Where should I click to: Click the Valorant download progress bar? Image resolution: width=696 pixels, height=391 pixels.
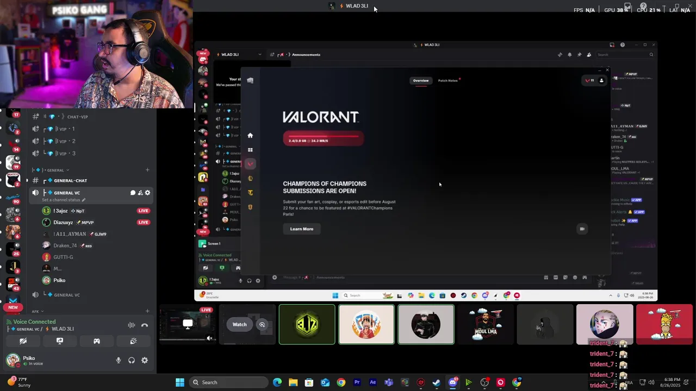(x=324, y=138)
